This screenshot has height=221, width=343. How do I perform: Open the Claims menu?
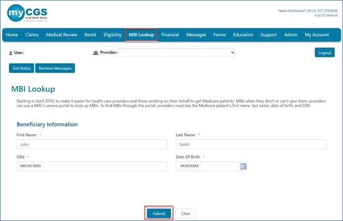(x=32, y=35)
